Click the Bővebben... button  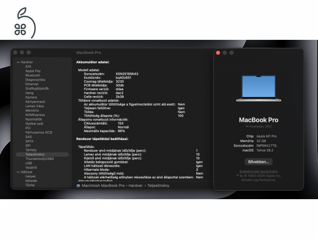[258, 162]
